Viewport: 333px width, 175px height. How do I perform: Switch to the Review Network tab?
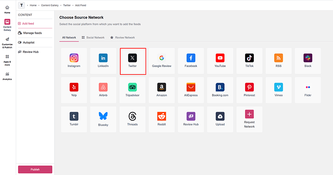tap(122, 37)
